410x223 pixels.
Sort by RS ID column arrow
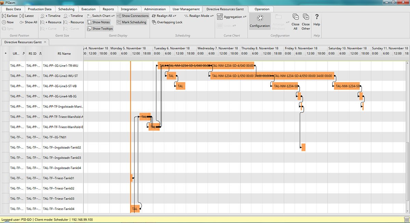coord(40,54)
